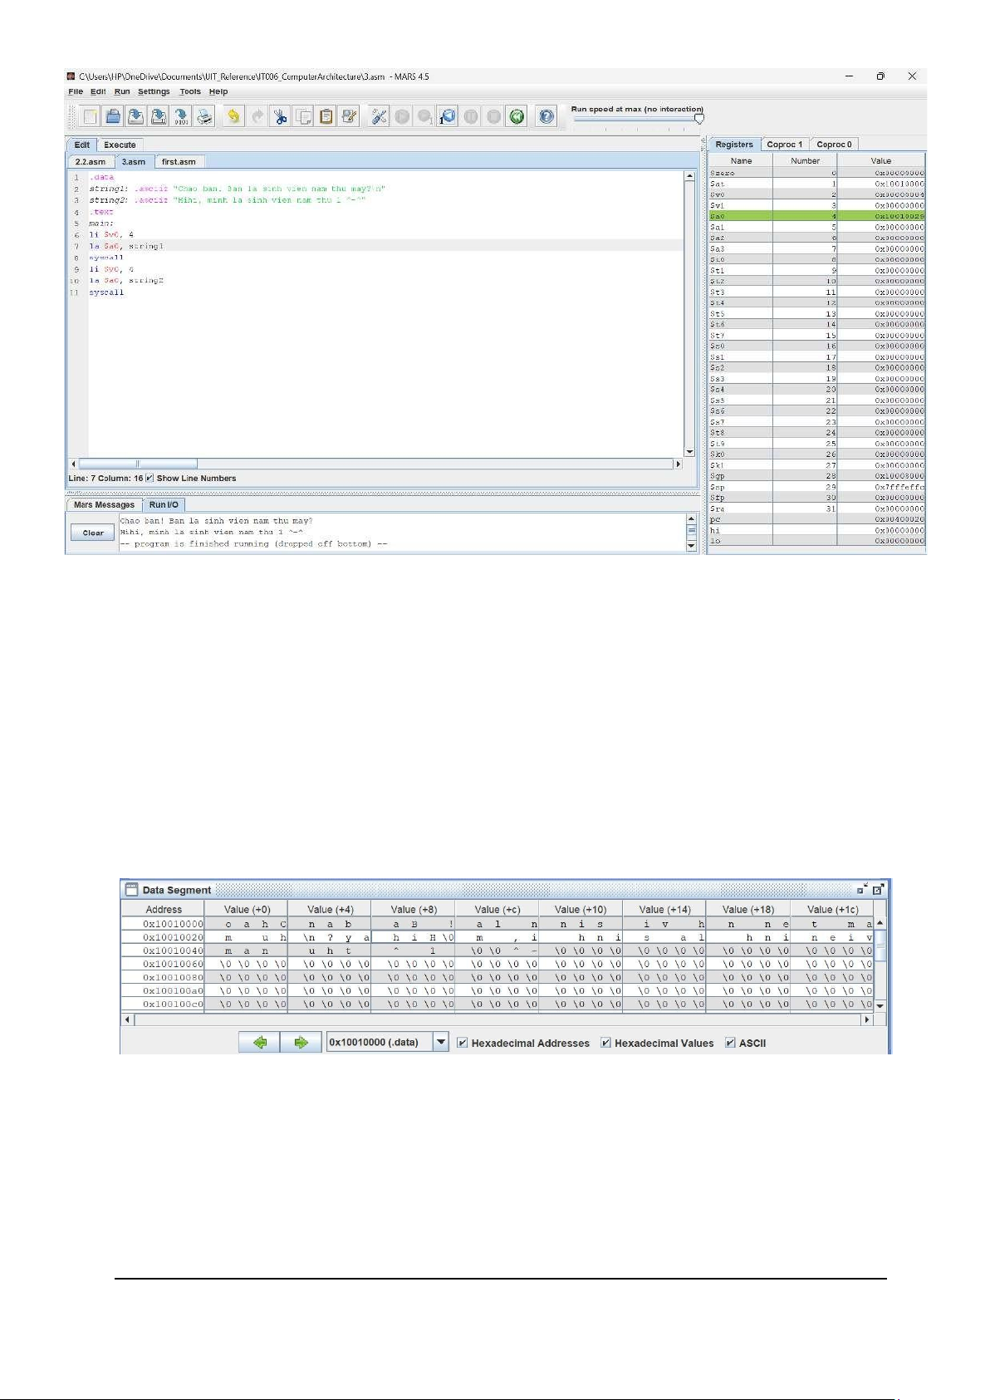The image size is (990, 1400).
Task: Click the Help question mark icon
Action: tap(546, 117)
